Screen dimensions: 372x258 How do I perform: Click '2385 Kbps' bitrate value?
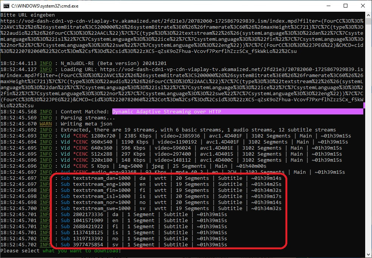[138, 136]
